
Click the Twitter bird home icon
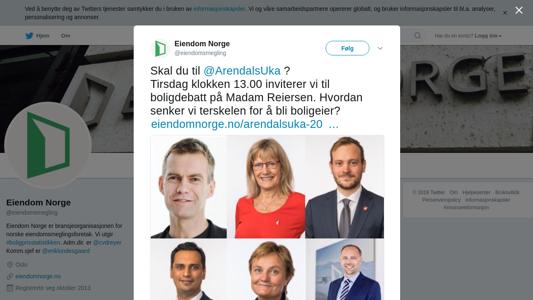[29, 36]
